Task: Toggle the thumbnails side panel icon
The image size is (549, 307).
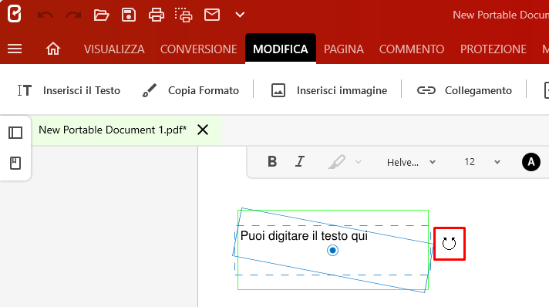Action: pos(15,133)
